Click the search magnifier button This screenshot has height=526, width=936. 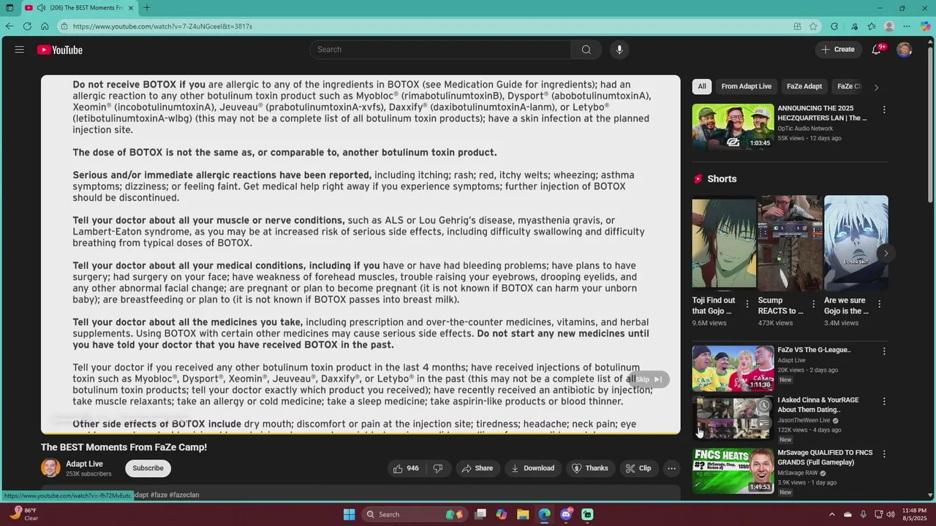click(586, 50)
